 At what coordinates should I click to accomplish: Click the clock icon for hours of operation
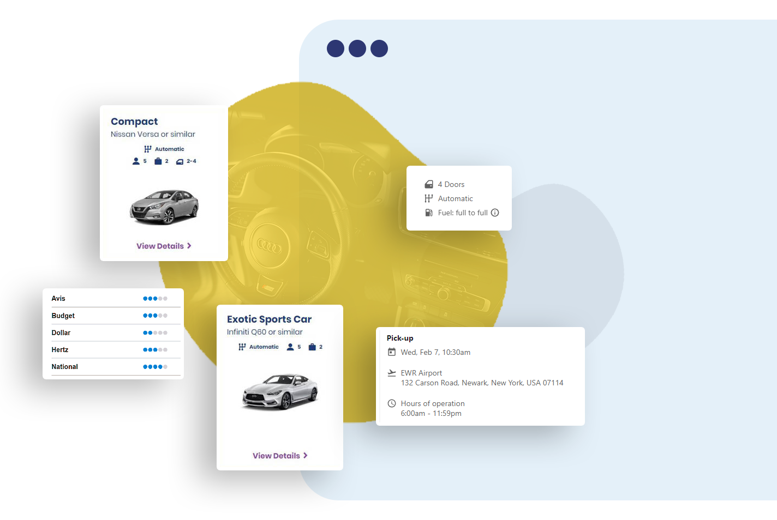(x=392, y=403)
